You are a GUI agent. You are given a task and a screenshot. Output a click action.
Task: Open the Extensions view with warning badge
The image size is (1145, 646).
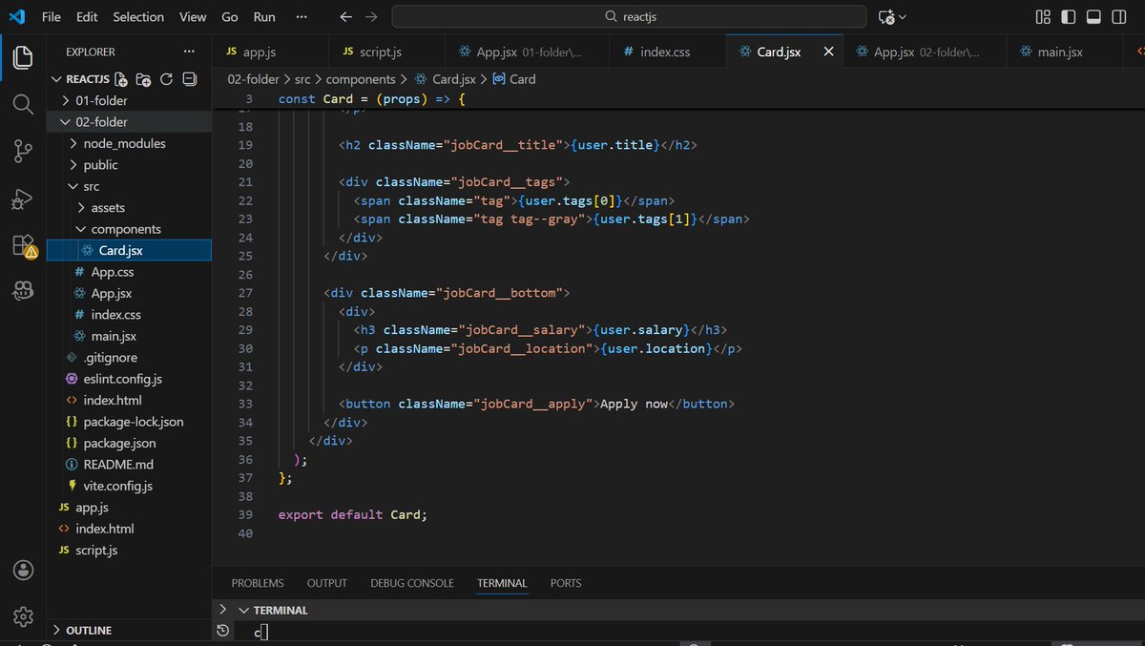[23, 245]
